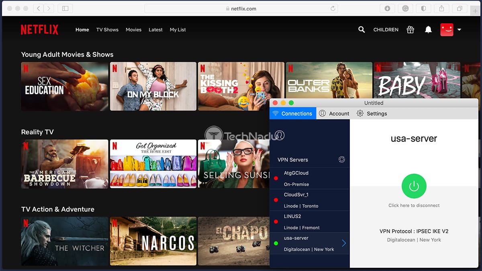Click the shield privacy icon in Safari
Viewport: 482px width, 271px height.
pos(423,8)
